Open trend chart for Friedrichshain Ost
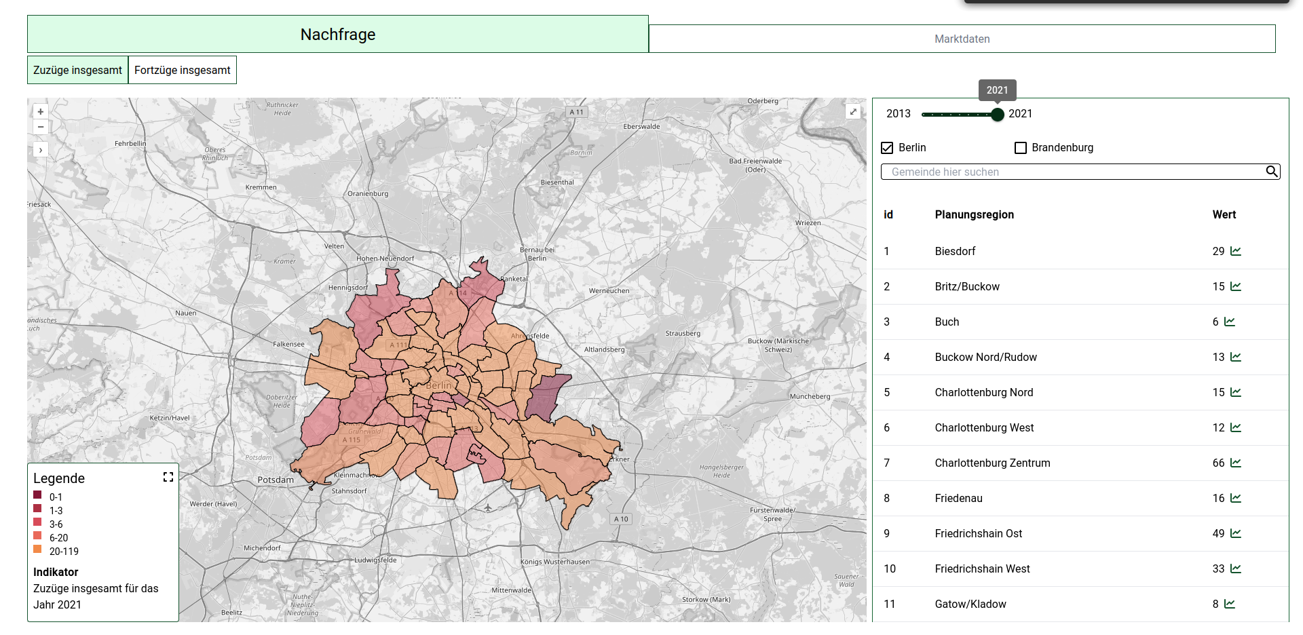This screenshot has height=635, width=1303. coord(1236,533)
